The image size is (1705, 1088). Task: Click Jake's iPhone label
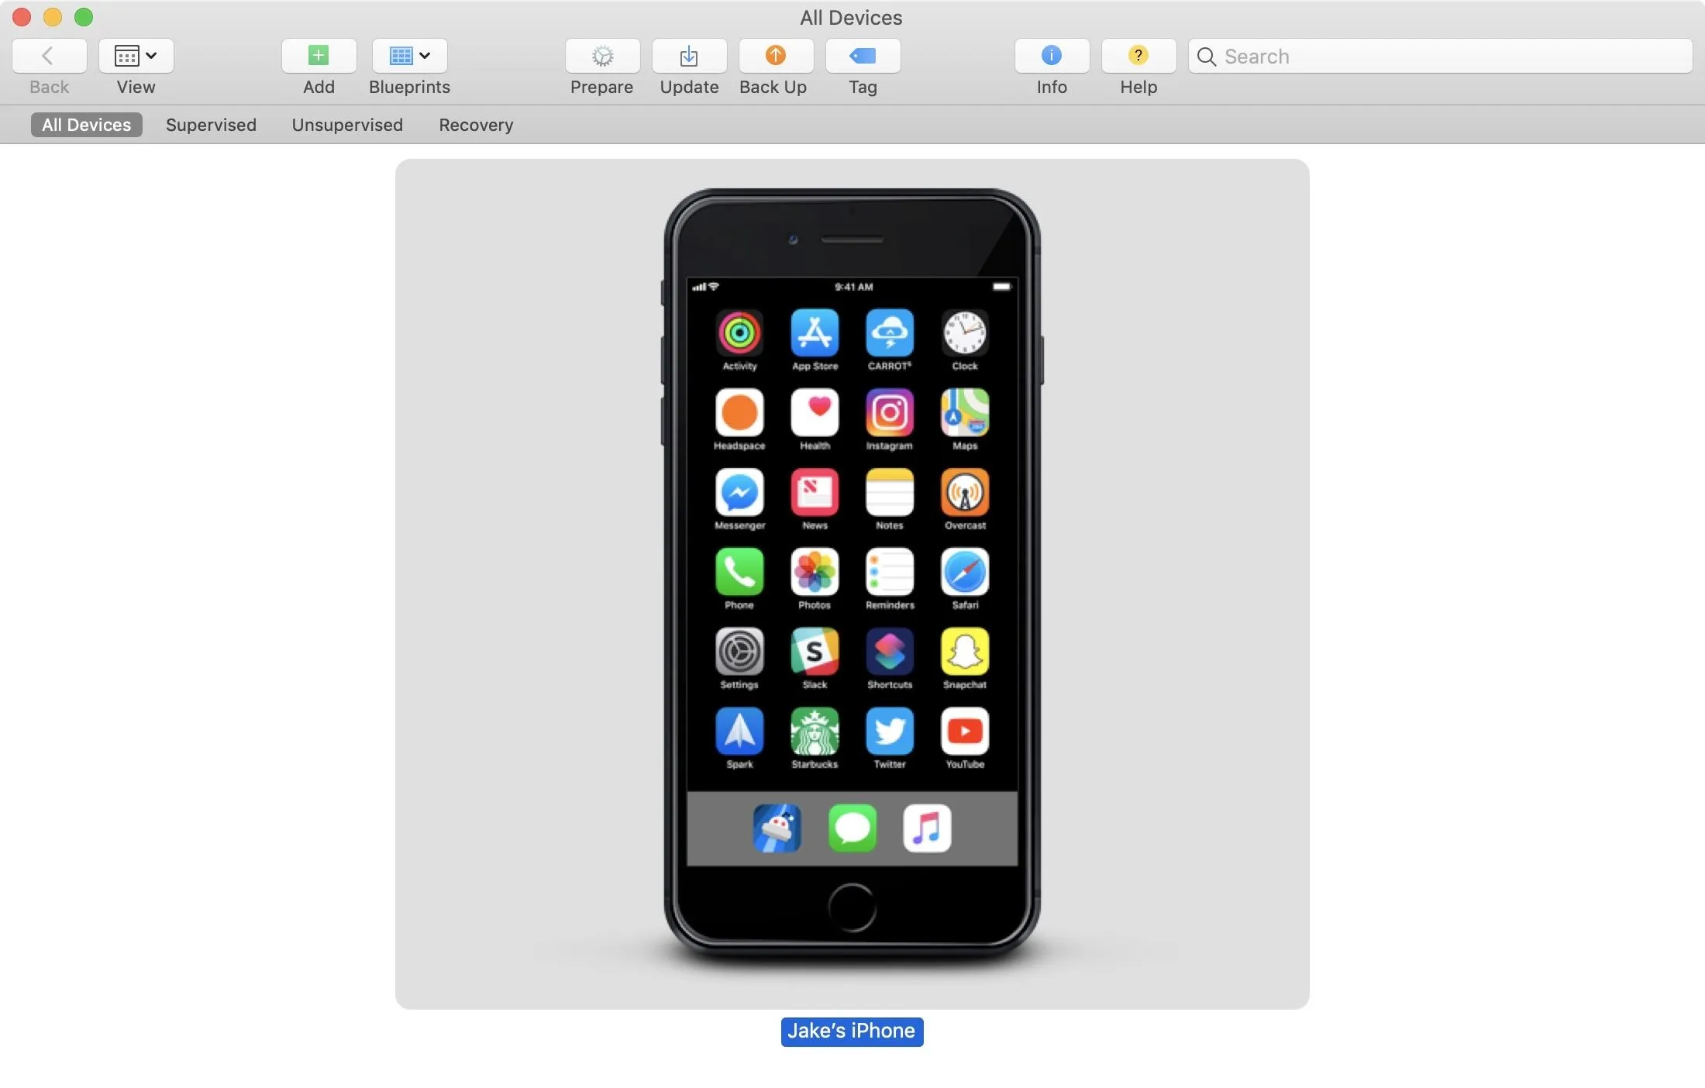coord(851,1031)
